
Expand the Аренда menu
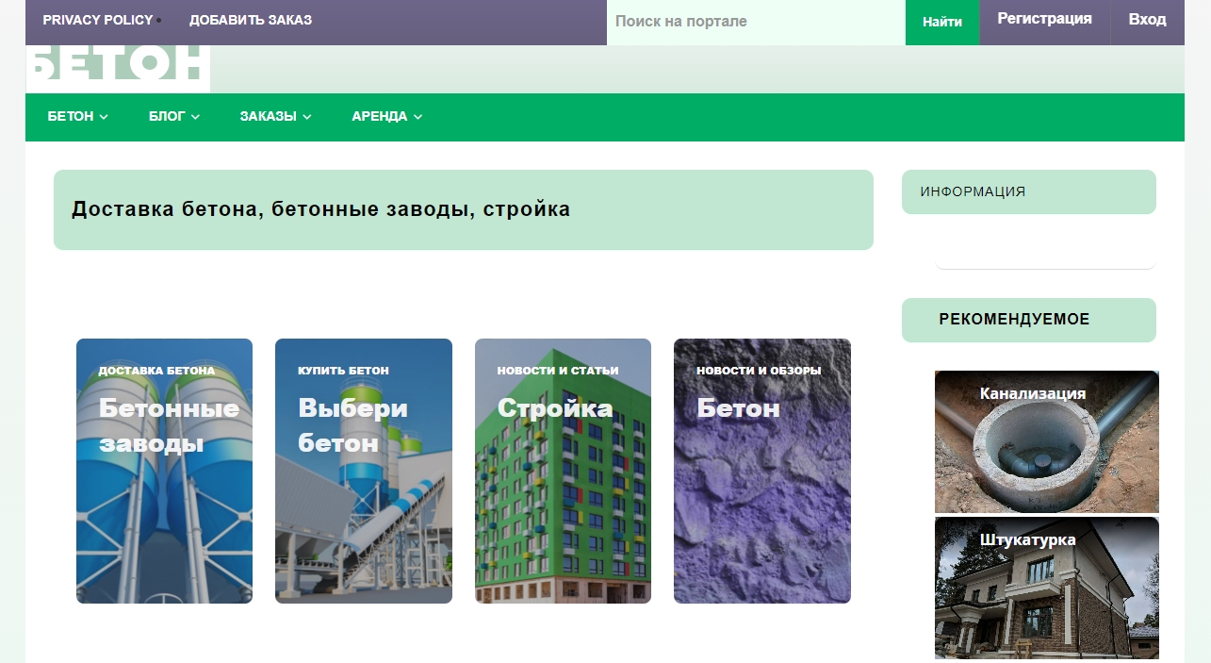point(386,117)
